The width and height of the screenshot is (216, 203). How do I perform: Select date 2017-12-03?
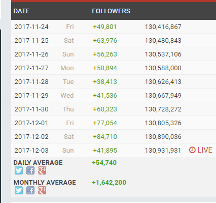pos(31,151)
